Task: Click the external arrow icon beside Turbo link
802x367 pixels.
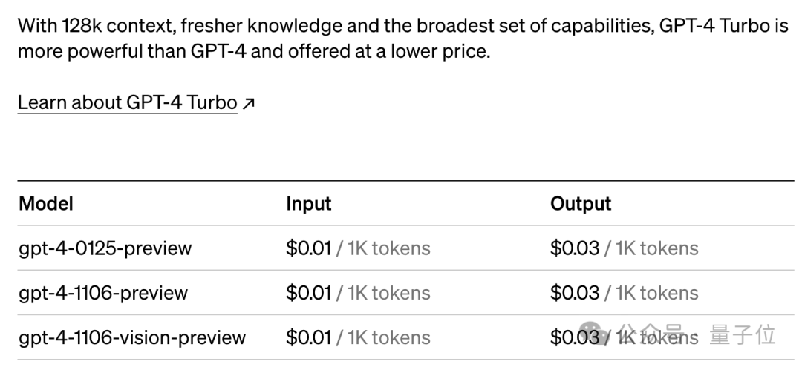Action: 248,104
